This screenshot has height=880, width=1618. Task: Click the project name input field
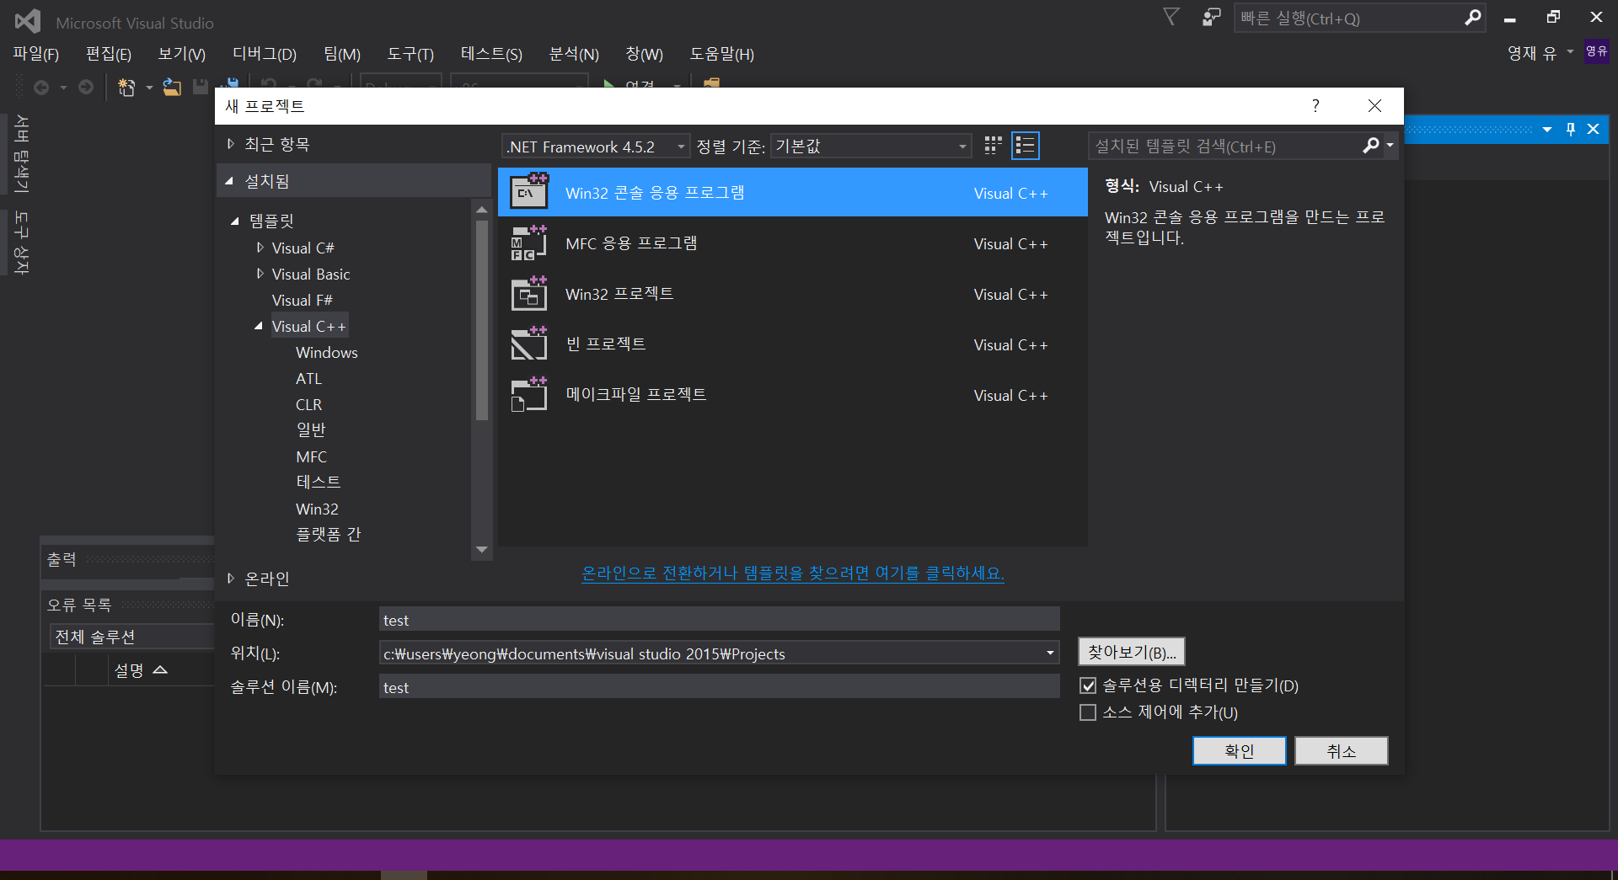click(x=719, y=620)
